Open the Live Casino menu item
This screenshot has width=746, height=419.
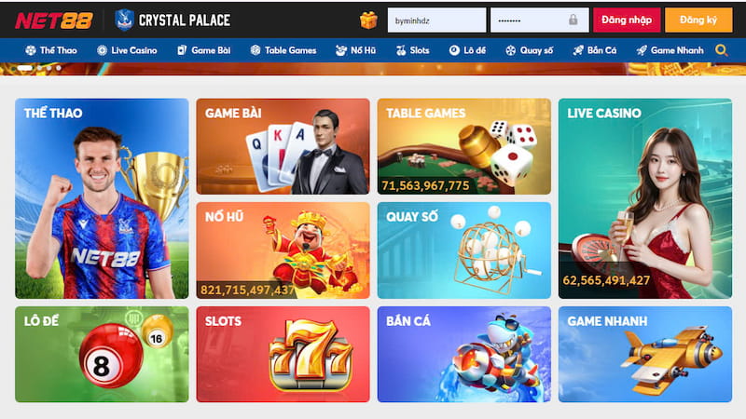click(x=127, y=50)
